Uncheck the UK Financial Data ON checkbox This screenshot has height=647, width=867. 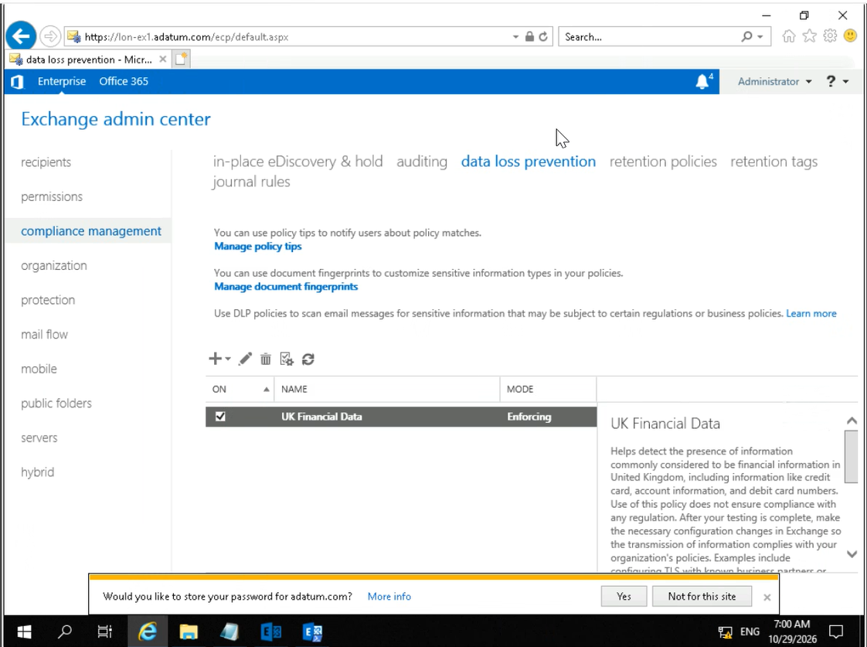point(220,417)
